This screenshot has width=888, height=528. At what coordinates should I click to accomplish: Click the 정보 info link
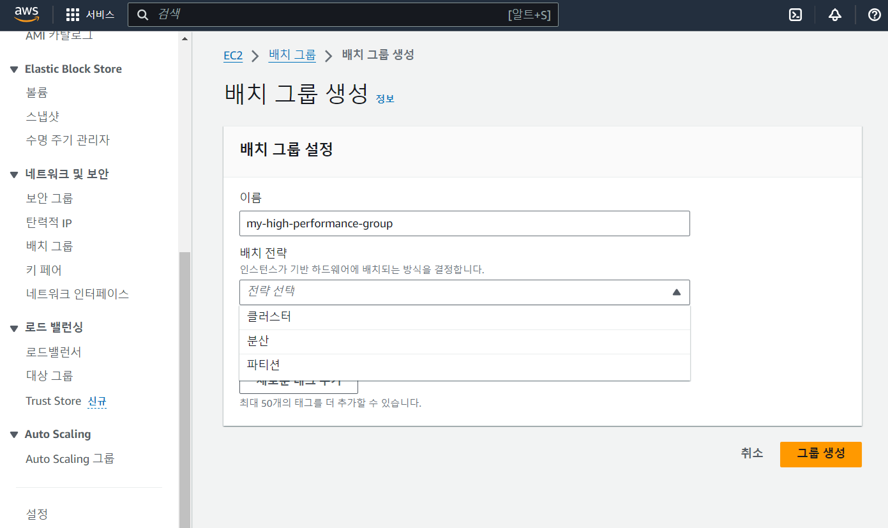(385, 99)
